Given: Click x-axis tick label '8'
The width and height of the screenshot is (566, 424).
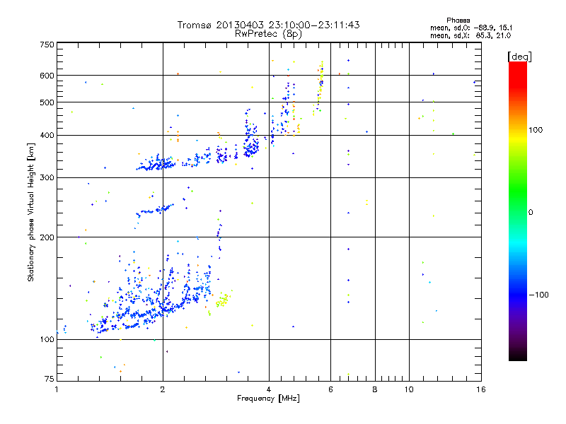Looking at the screenshot, I should pyautogui.click(x=375, y=389).
